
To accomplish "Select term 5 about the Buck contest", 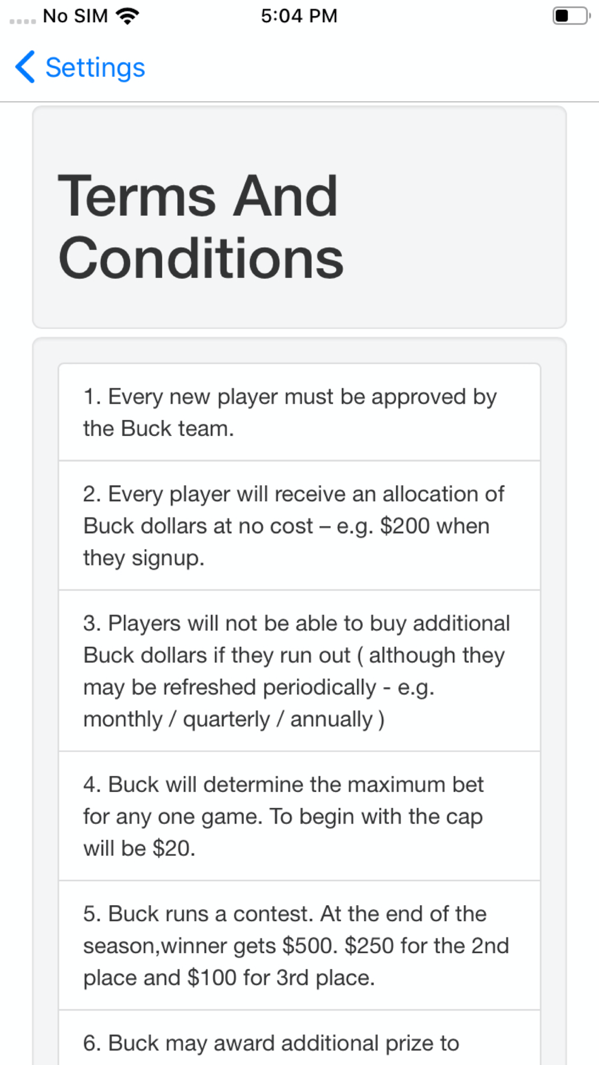I will [x=299, y=945].
